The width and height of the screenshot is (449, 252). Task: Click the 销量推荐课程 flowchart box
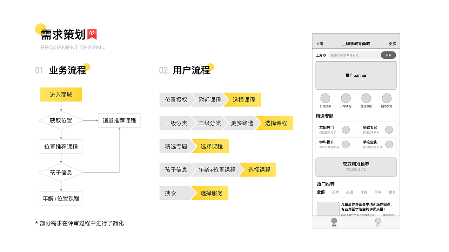coord(119,120)
